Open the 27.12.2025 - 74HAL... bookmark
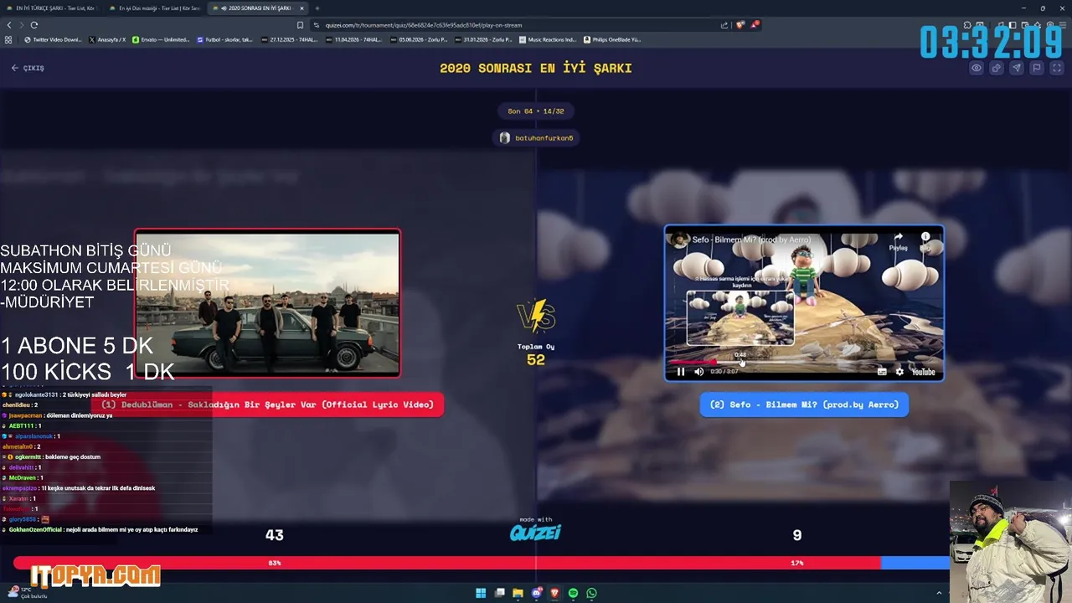Viewport: 1072px width, 603px height. pyautogui.click(x=290, y=39)
